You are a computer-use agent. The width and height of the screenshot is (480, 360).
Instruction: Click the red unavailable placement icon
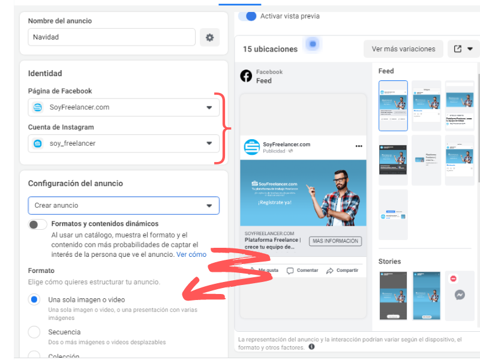453,278
